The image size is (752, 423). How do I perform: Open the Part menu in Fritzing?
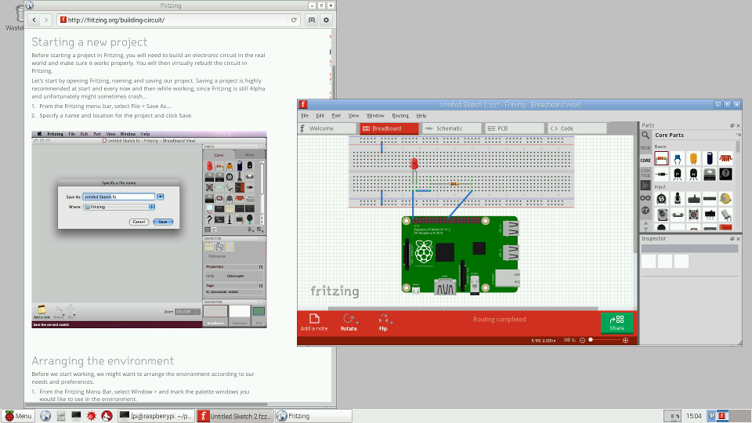[x=336, y=116]
